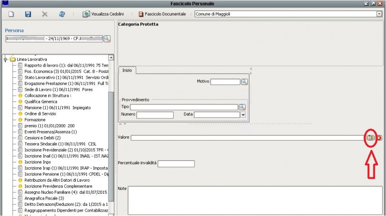
Task: Click the Percentuale invalidità input field
Action: (x=176, y=163)
